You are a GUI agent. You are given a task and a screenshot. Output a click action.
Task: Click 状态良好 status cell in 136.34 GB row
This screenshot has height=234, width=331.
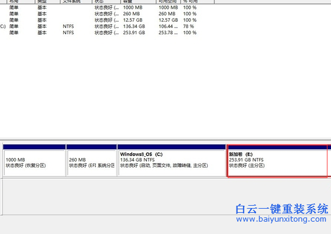[x=107, y=27]
